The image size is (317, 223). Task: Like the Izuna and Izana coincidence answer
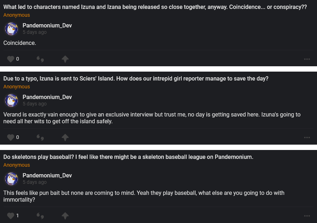(11, 59)
